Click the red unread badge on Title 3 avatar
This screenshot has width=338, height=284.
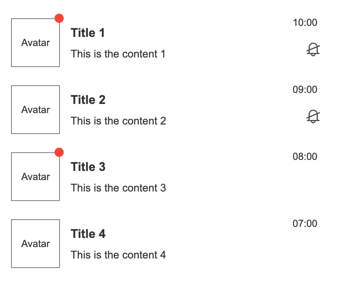click(x=60, y=152)
